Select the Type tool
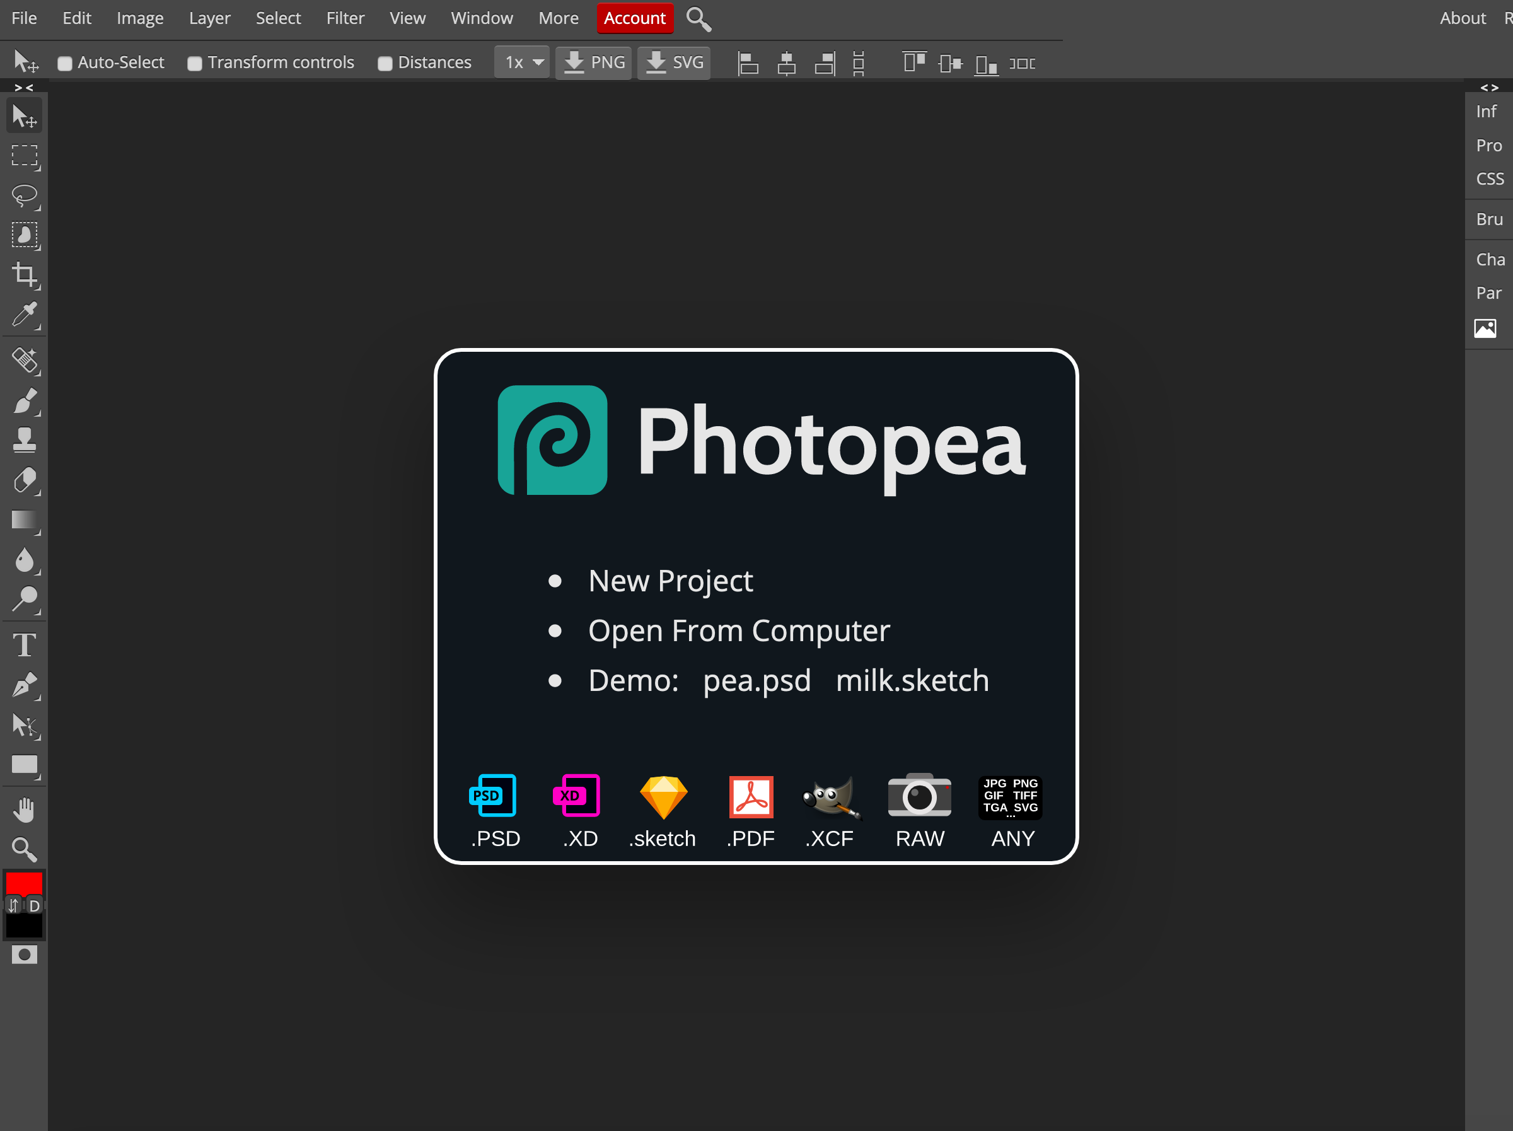1513x1131 pixels. pos(25,645)
